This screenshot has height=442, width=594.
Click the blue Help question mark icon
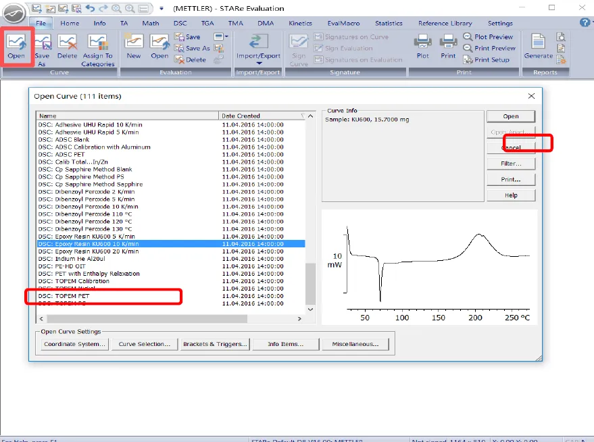[x=585, y=22]
